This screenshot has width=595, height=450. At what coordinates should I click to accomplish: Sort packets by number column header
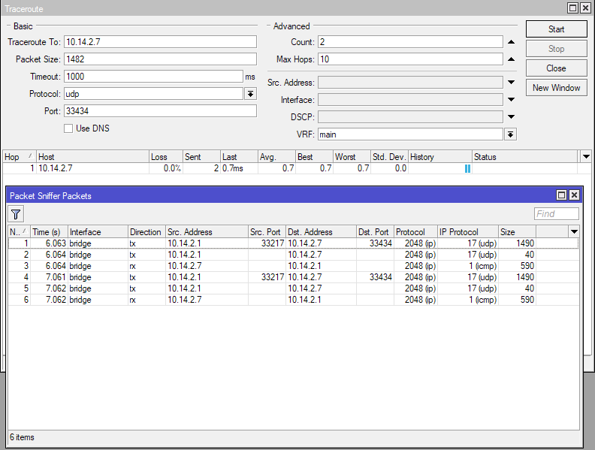(x=19, y=232)
